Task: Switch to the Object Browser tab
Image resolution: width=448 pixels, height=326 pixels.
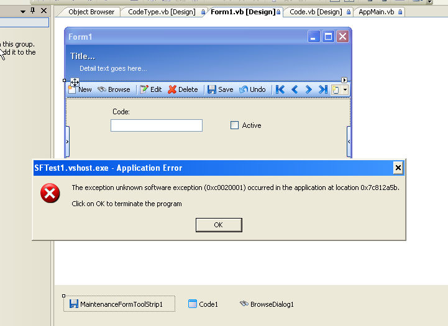Action: pos(91,12)
